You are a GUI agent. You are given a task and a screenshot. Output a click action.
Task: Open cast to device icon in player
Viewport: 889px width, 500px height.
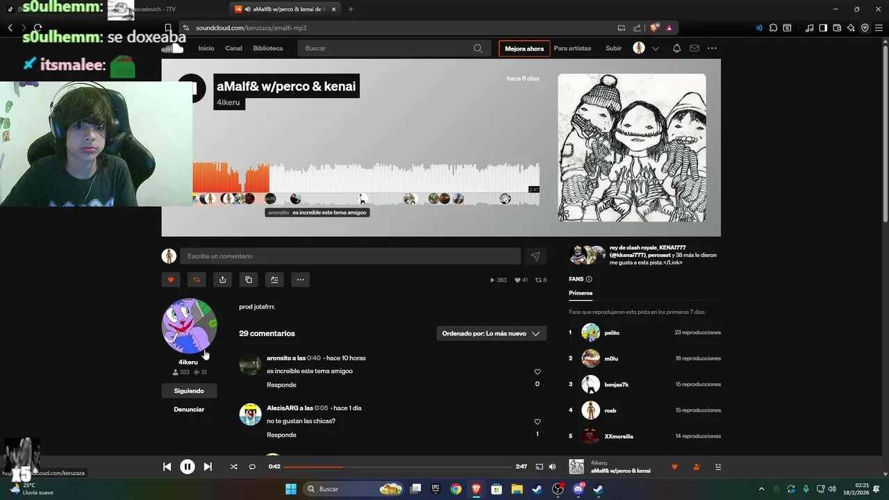tap(539, 467)
